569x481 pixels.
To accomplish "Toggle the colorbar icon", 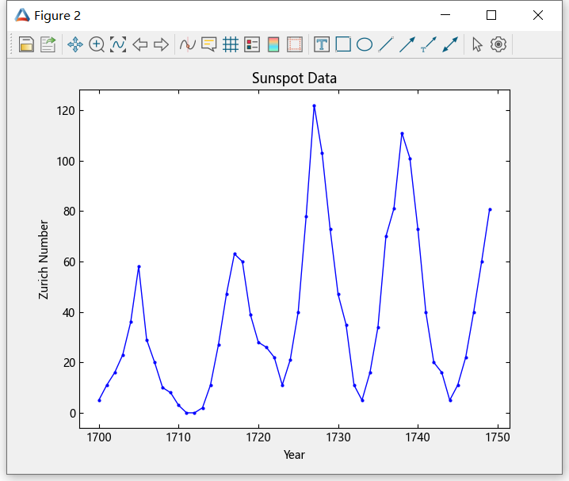I will tap(273, 44).
